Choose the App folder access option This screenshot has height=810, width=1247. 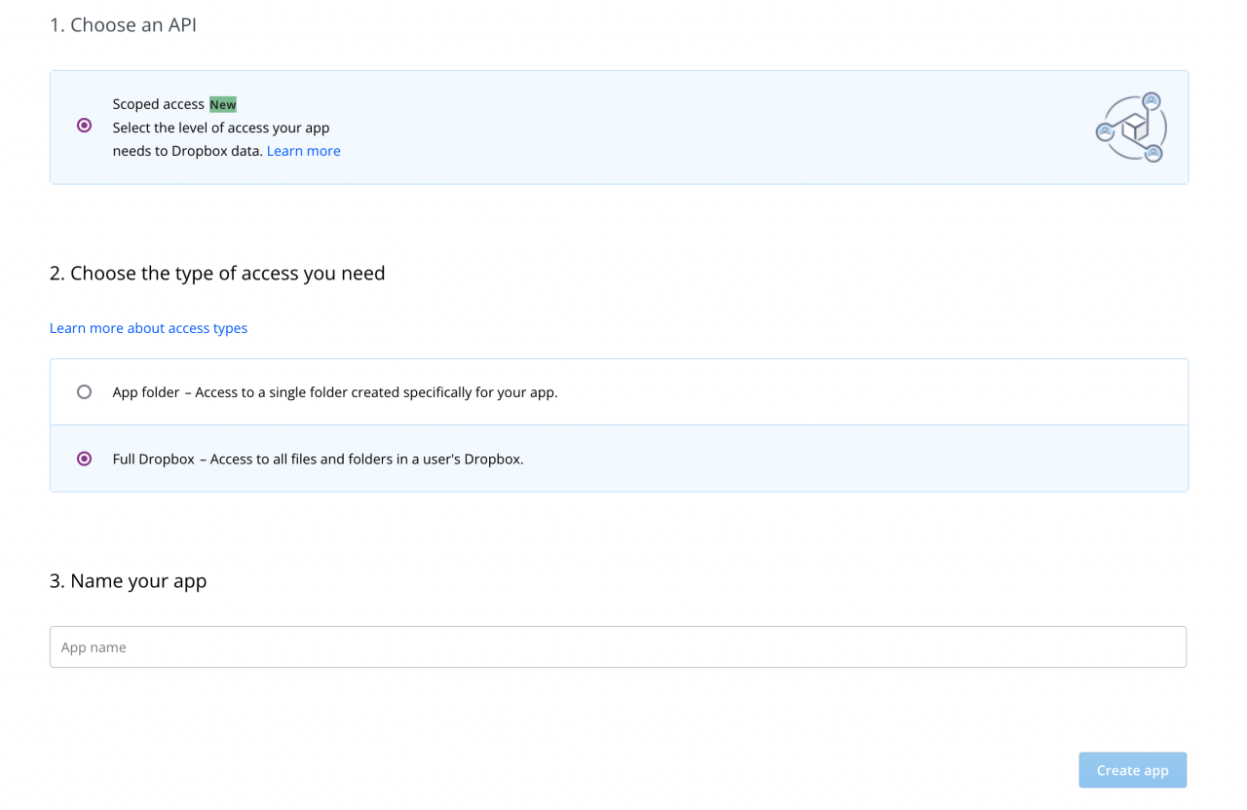point(85,392)
